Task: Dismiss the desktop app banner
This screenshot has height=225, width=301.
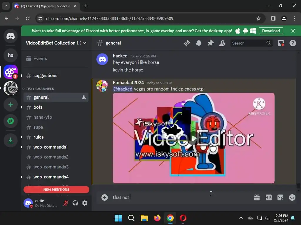Action: coord(293,31)
